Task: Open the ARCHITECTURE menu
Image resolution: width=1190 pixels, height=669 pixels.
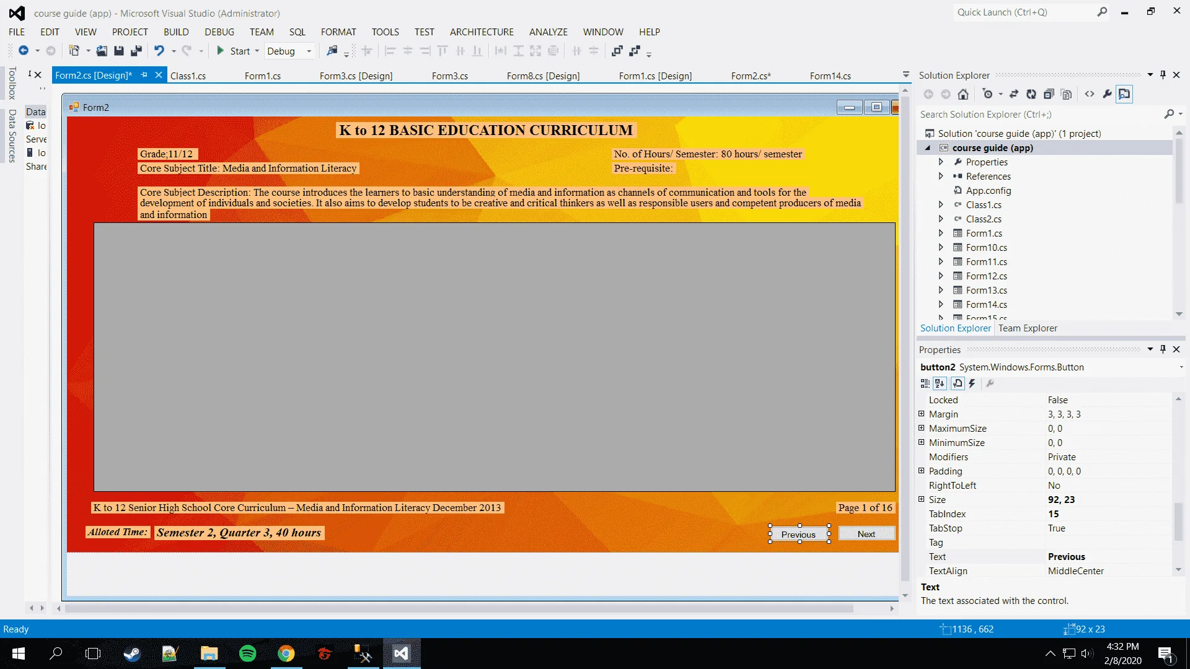Action: [482, 32]
